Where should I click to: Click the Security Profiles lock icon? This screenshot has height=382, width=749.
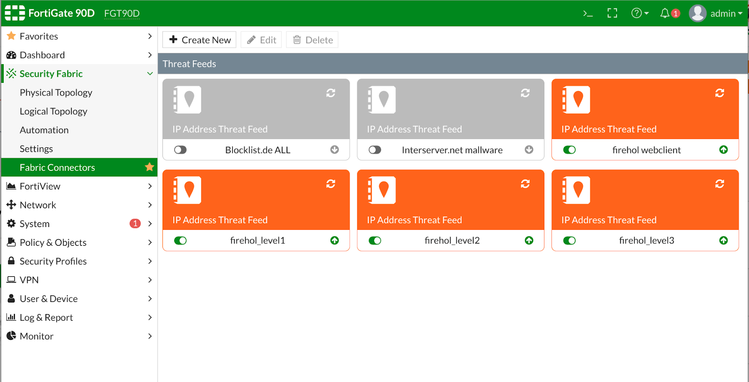click(11, 261)
